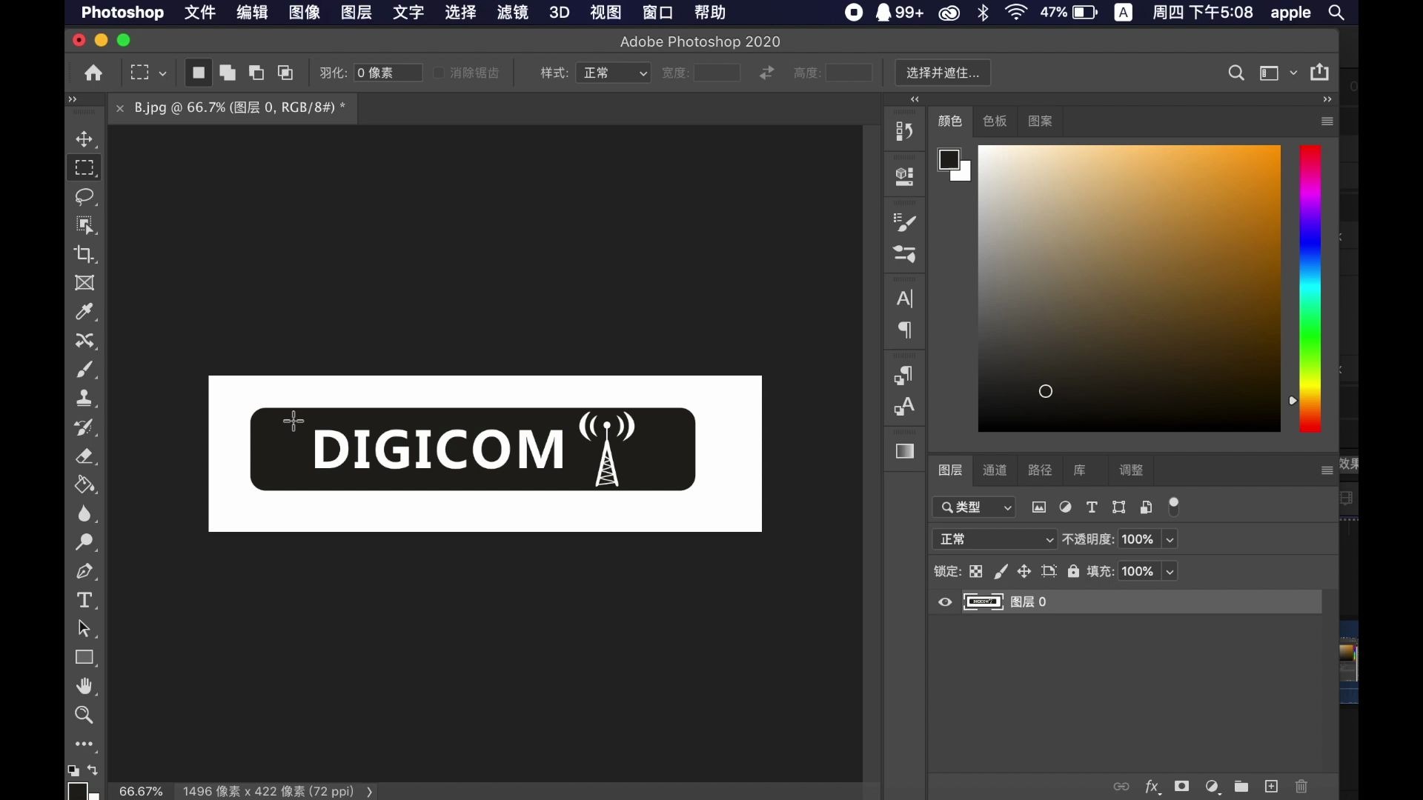Select the Hand tool
This screenshot has height=800, width=1423.
pos(84,687)
